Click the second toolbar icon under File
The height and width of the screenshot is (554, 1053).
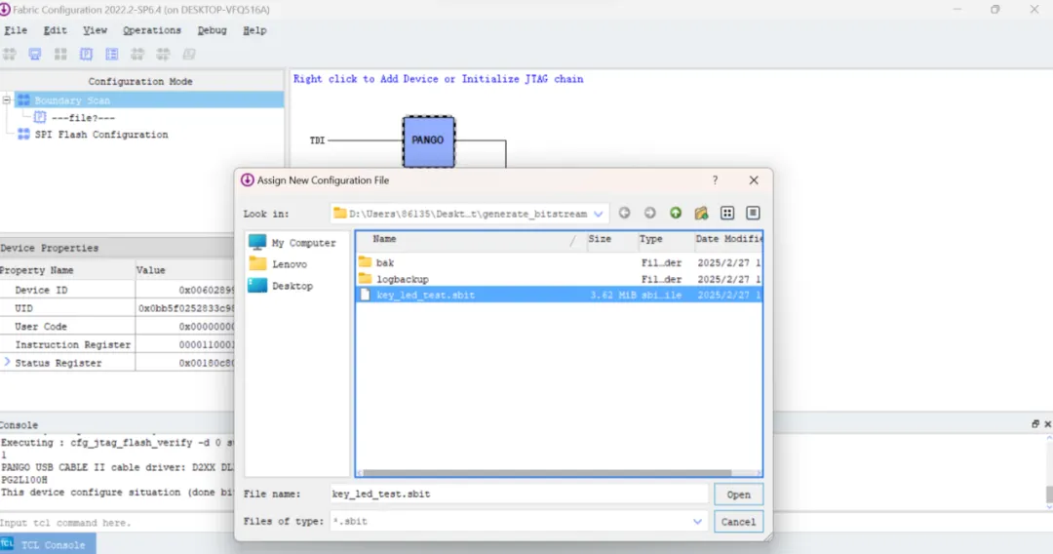(x=35, y=55)
